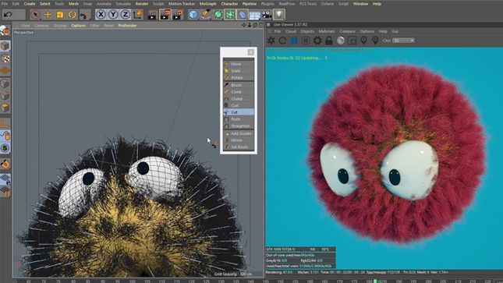Select the Live Selection arrow tool
The image size is (503, 283).
(x=35, y=15)
